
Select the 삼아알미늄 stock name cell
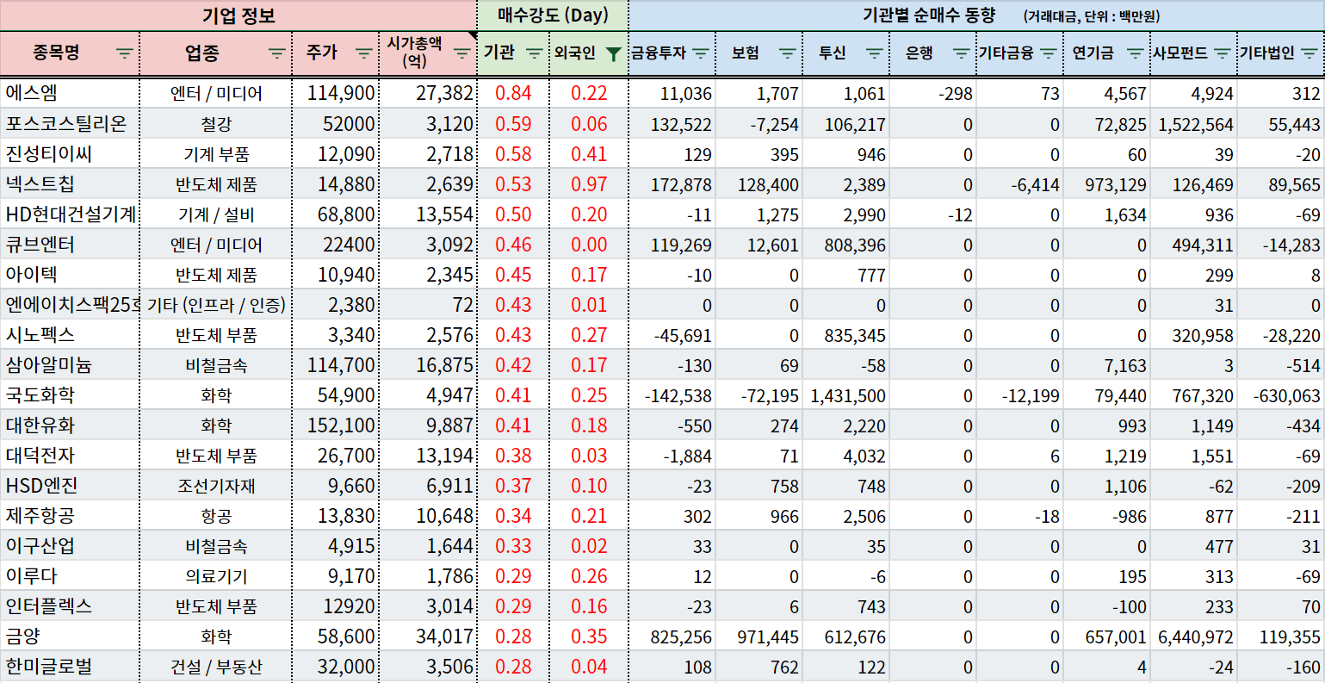70,364
